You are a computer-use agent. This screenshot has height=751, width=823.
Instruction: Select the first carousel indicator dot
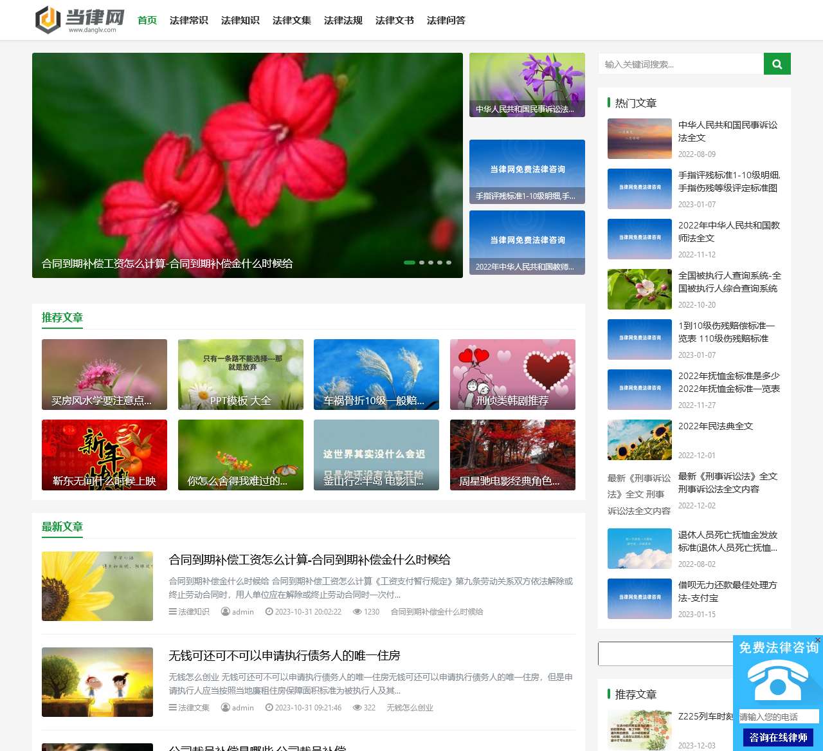409,263
